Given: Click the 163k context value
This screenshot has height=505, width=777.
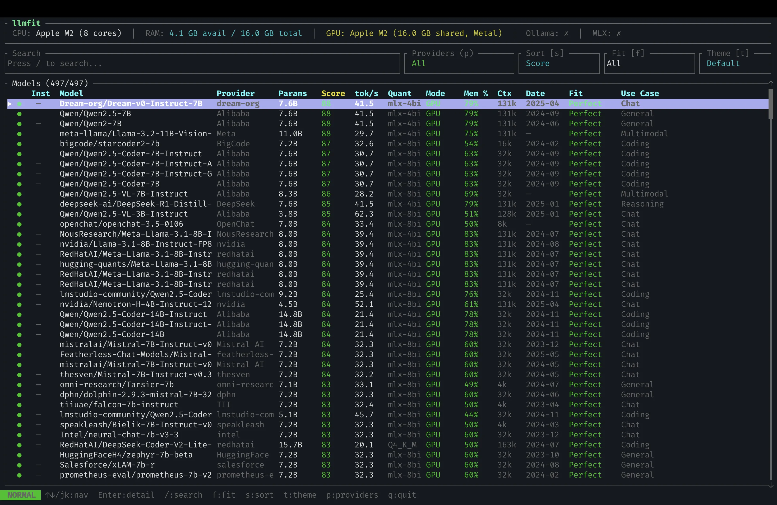Looking at the screenshot, I should tap(507, 445).
